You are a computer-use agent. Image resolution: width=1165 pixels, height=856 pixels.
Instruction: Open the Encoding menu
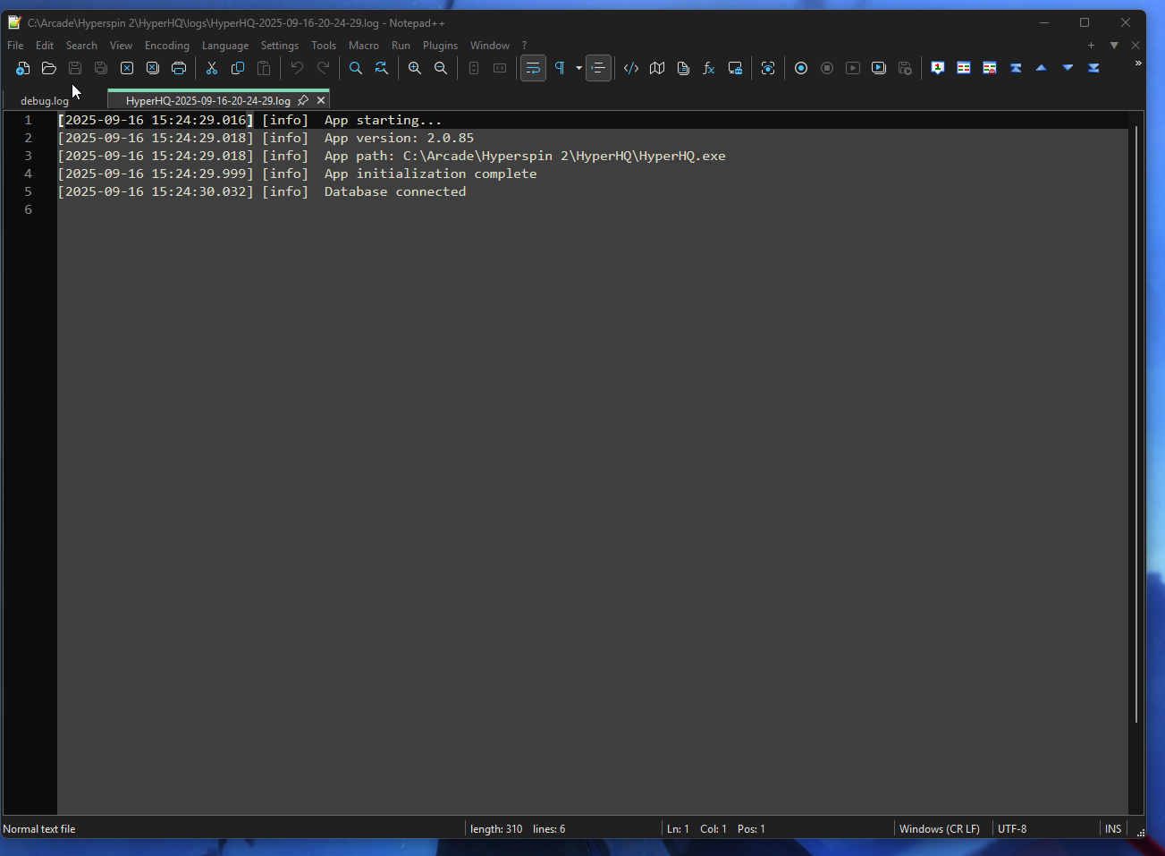click(167, 46)
